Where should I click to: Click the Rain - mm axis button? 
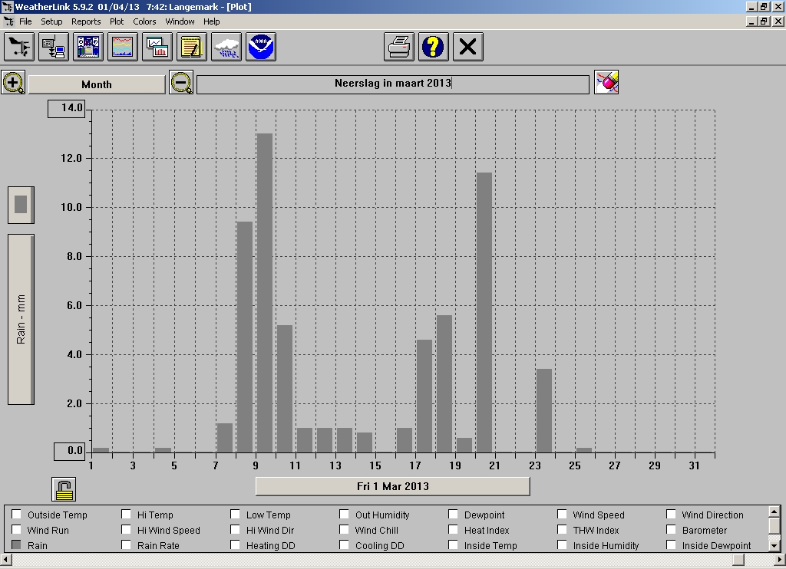point(21,319)
